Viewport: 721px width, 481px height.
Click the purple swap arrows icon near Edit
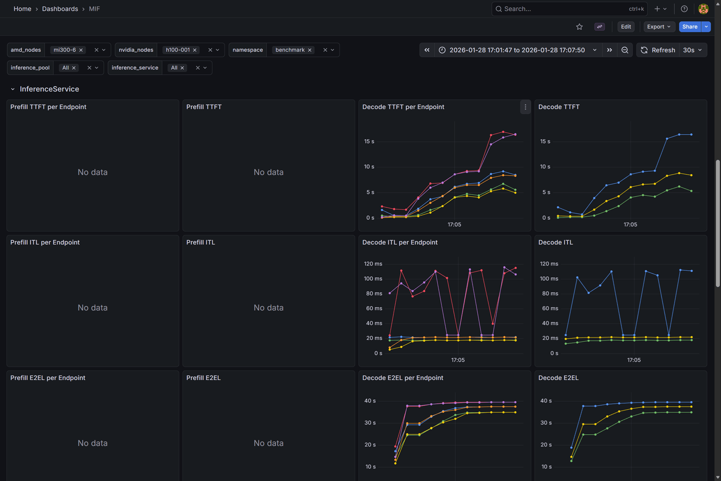point(599,27)
